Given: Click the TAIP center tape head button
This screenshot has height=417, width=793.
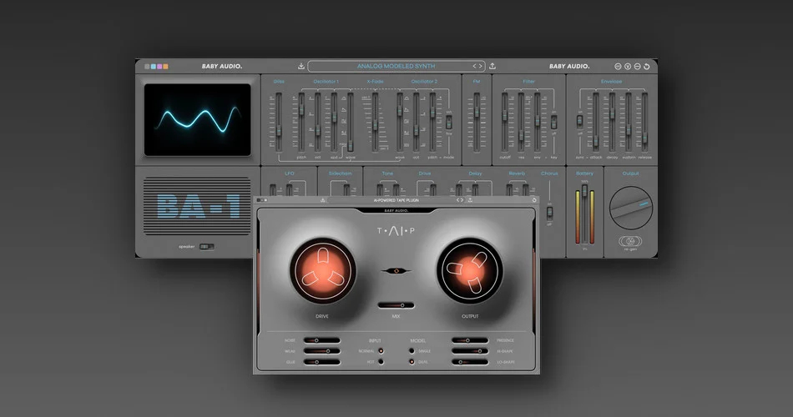Looking at the screenshot, I should pyautogui.click(x=396, y=271).
